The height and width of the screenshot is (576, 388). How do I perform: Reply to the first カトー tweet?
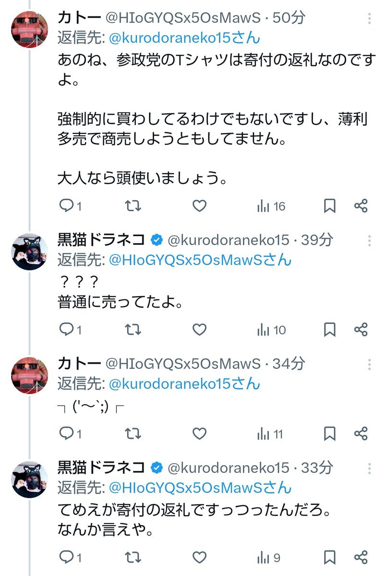coord(66,206)
